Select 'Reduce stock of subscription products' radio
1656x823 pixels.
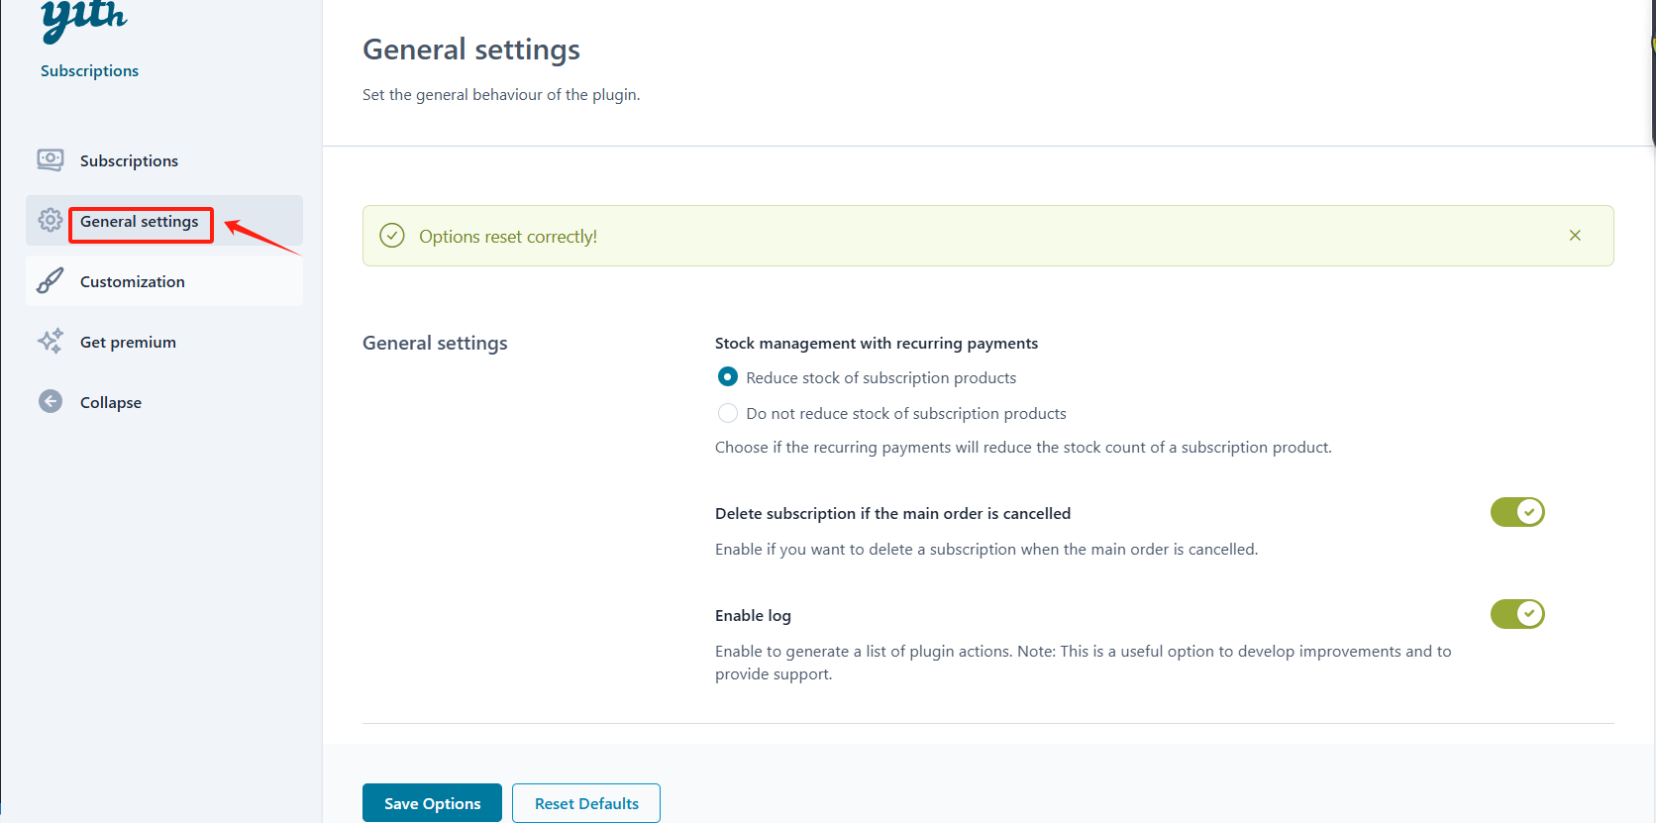[728, 377]
